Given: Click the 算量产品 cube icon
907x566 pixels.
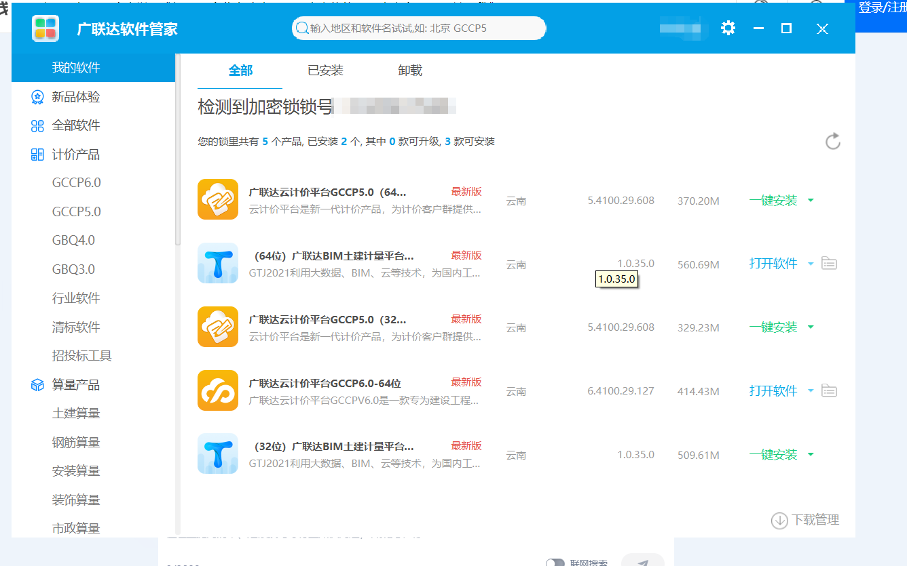Looking at the screenshot, I should (37, 385).
